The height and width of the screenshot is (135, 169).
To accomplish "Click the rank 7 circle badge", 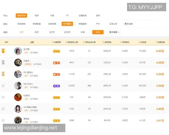I will click(3, 120).
